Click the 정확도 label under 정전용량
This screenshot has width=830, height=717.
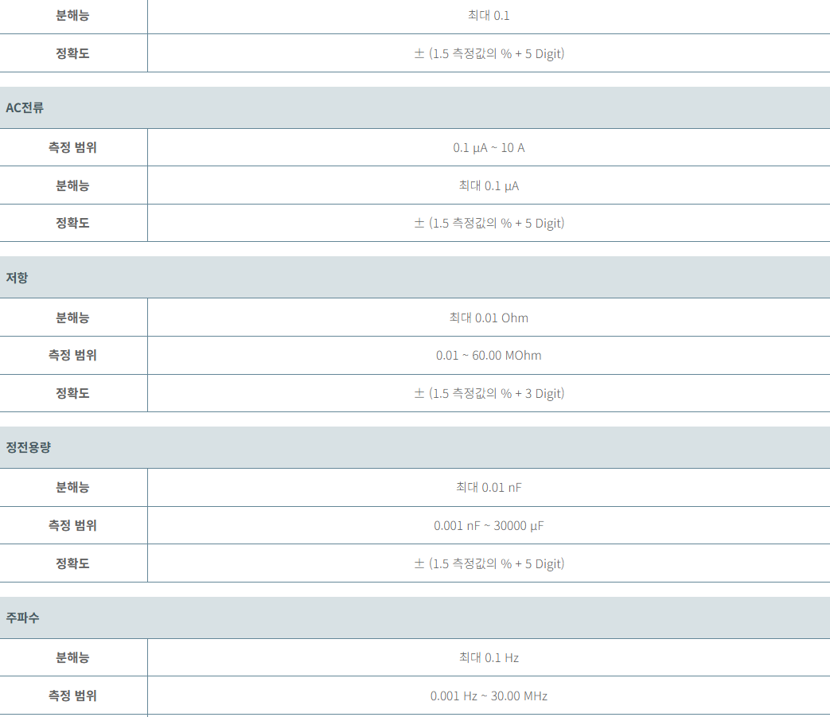72,563
